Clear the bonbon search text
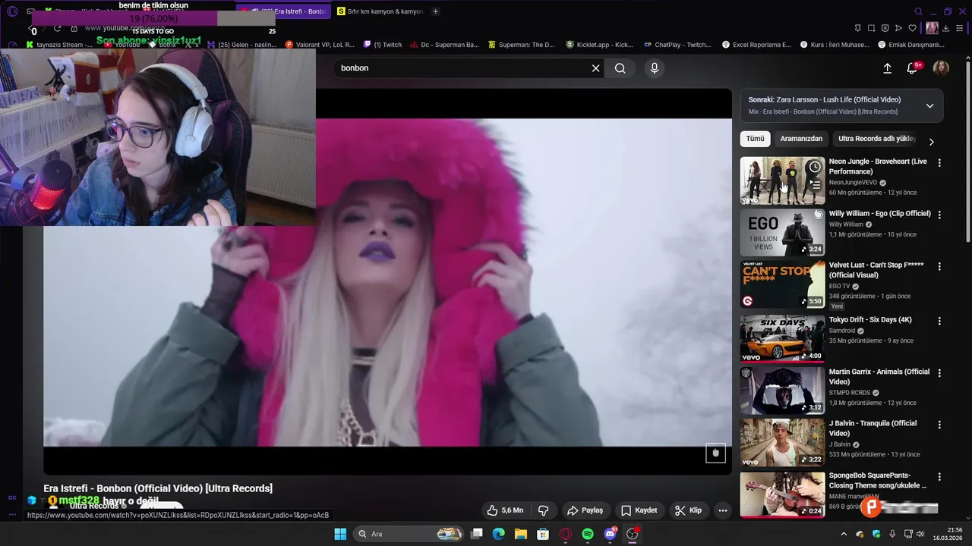Image resolution: width=972 pixels, height=546 pixels. (596, 68)
